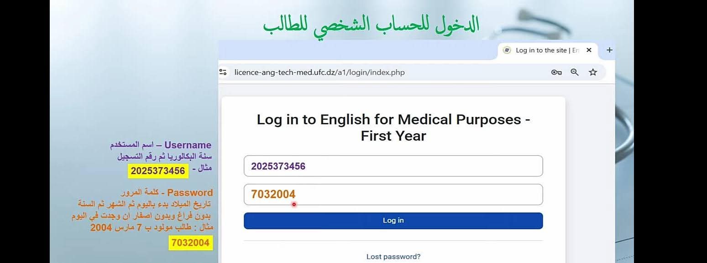
Task: Click the purple 'Username' label text
Action: pos(188,145)
